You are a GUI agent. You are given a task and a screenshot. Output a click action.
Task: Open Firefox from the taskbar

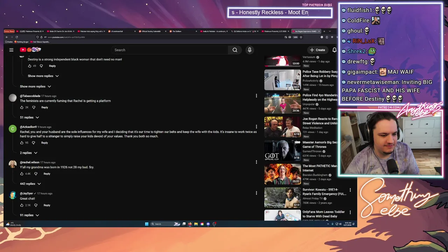190,224
